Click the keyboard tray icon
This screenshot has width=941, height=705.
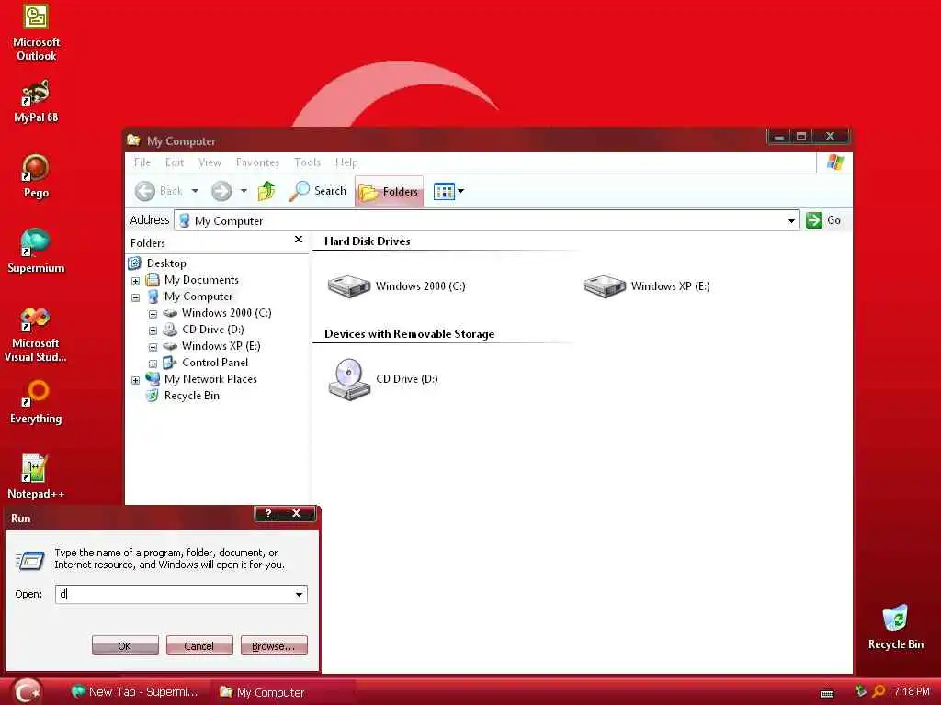coord(826,694)
